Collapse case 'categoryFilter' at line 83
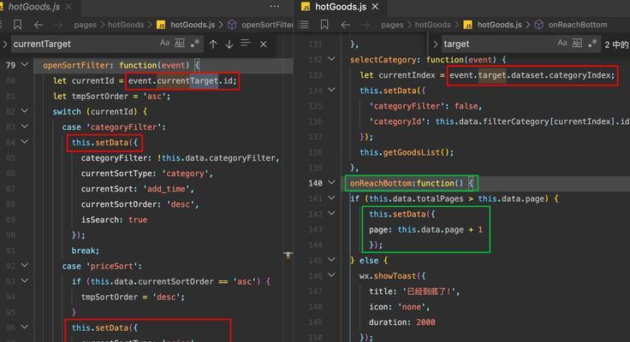Screen dimensions: 630x342 (25, 127)
